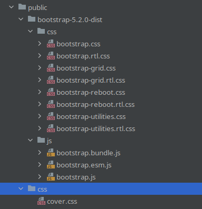Select the bootstrap-reboot.rtl.css entry

click(95, 105)
